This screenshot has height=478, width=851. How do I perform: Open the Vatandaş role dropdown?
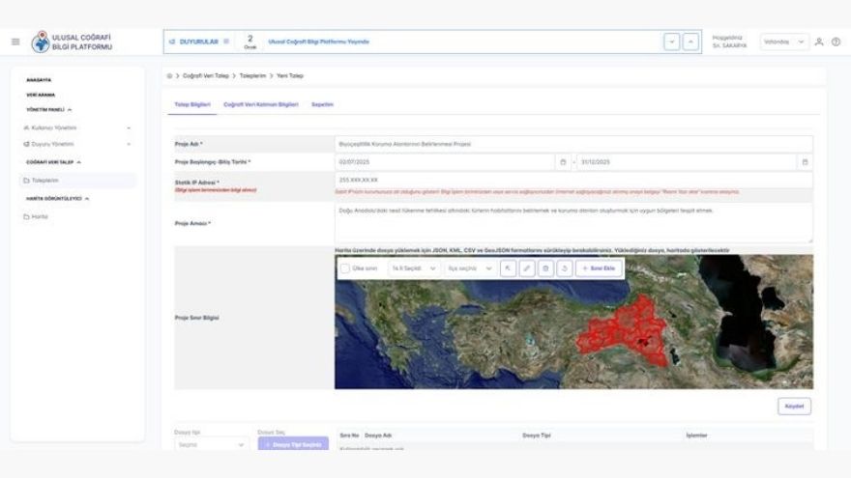(x=783, y=42)
